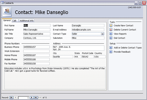147x100 pixels.
Task: Click the Contacts form icon in title bar
Action: tap(2, 3)
